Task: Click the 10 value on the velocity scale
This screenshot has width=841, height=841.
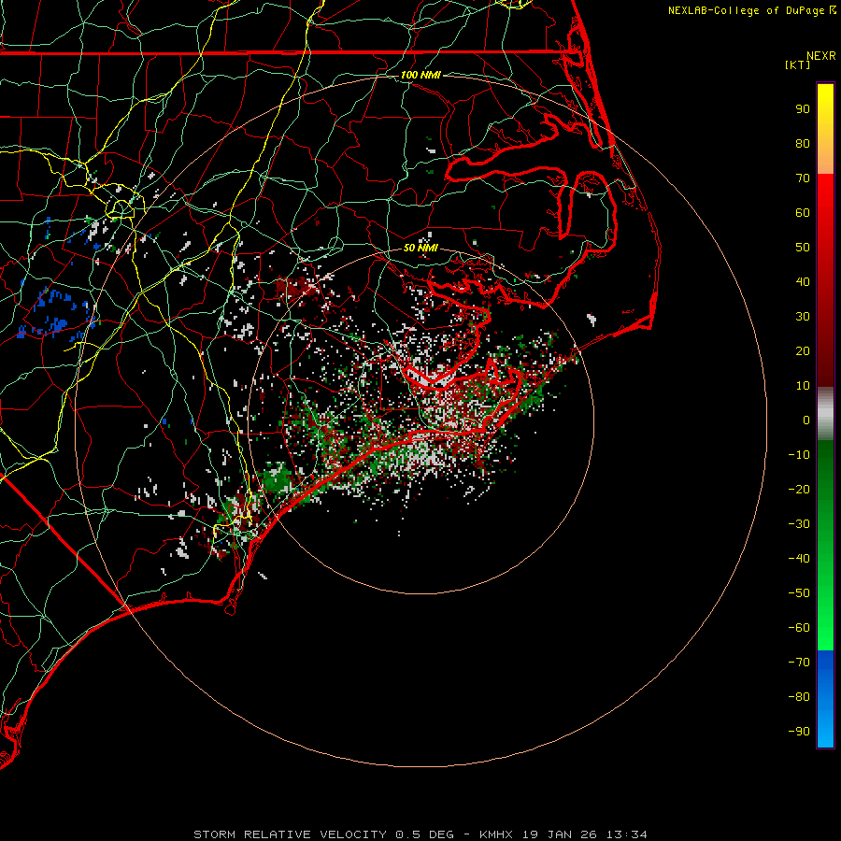Action: 803,386
